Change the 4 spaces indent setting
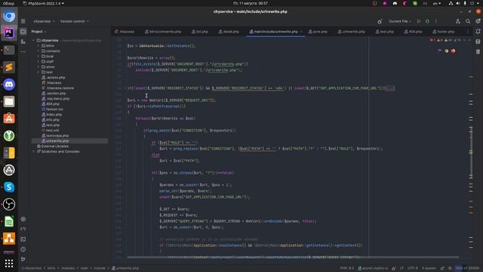Viewport: 483px width, 272px height. [429, 268]
